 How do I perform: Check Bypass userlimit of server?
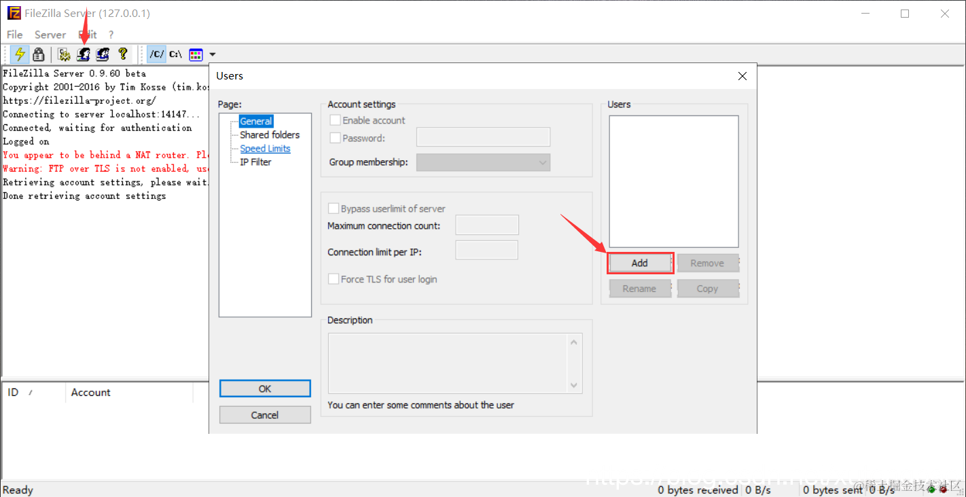[x=334, y=208]
